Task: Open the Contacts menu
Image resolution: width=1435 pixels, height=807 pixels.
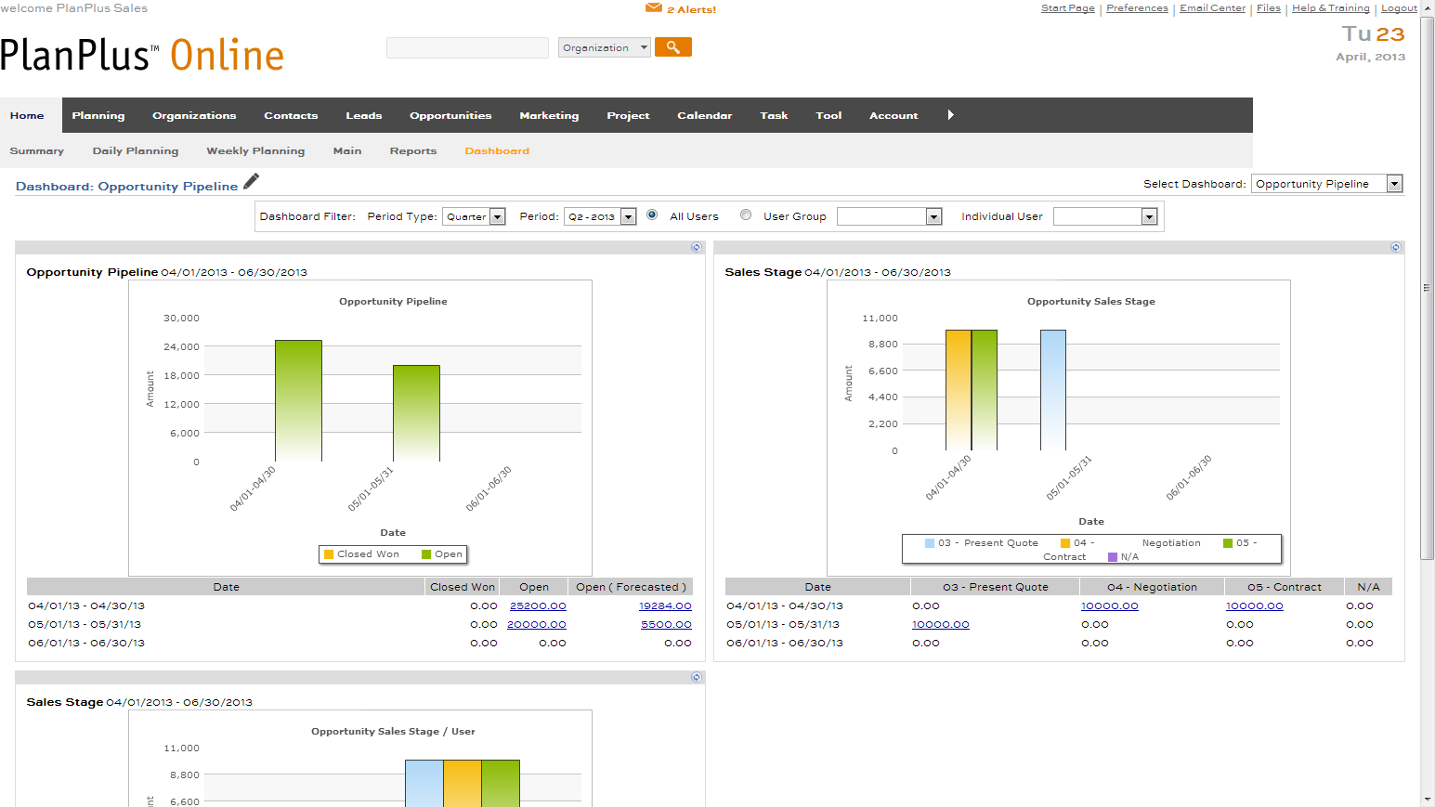Action: [x=291, y=116]
